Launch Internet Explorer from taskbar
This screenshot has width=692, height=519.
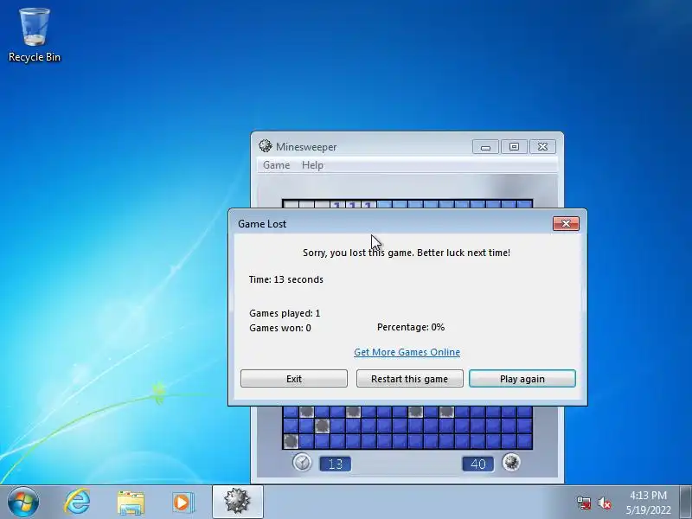(77, 503)
